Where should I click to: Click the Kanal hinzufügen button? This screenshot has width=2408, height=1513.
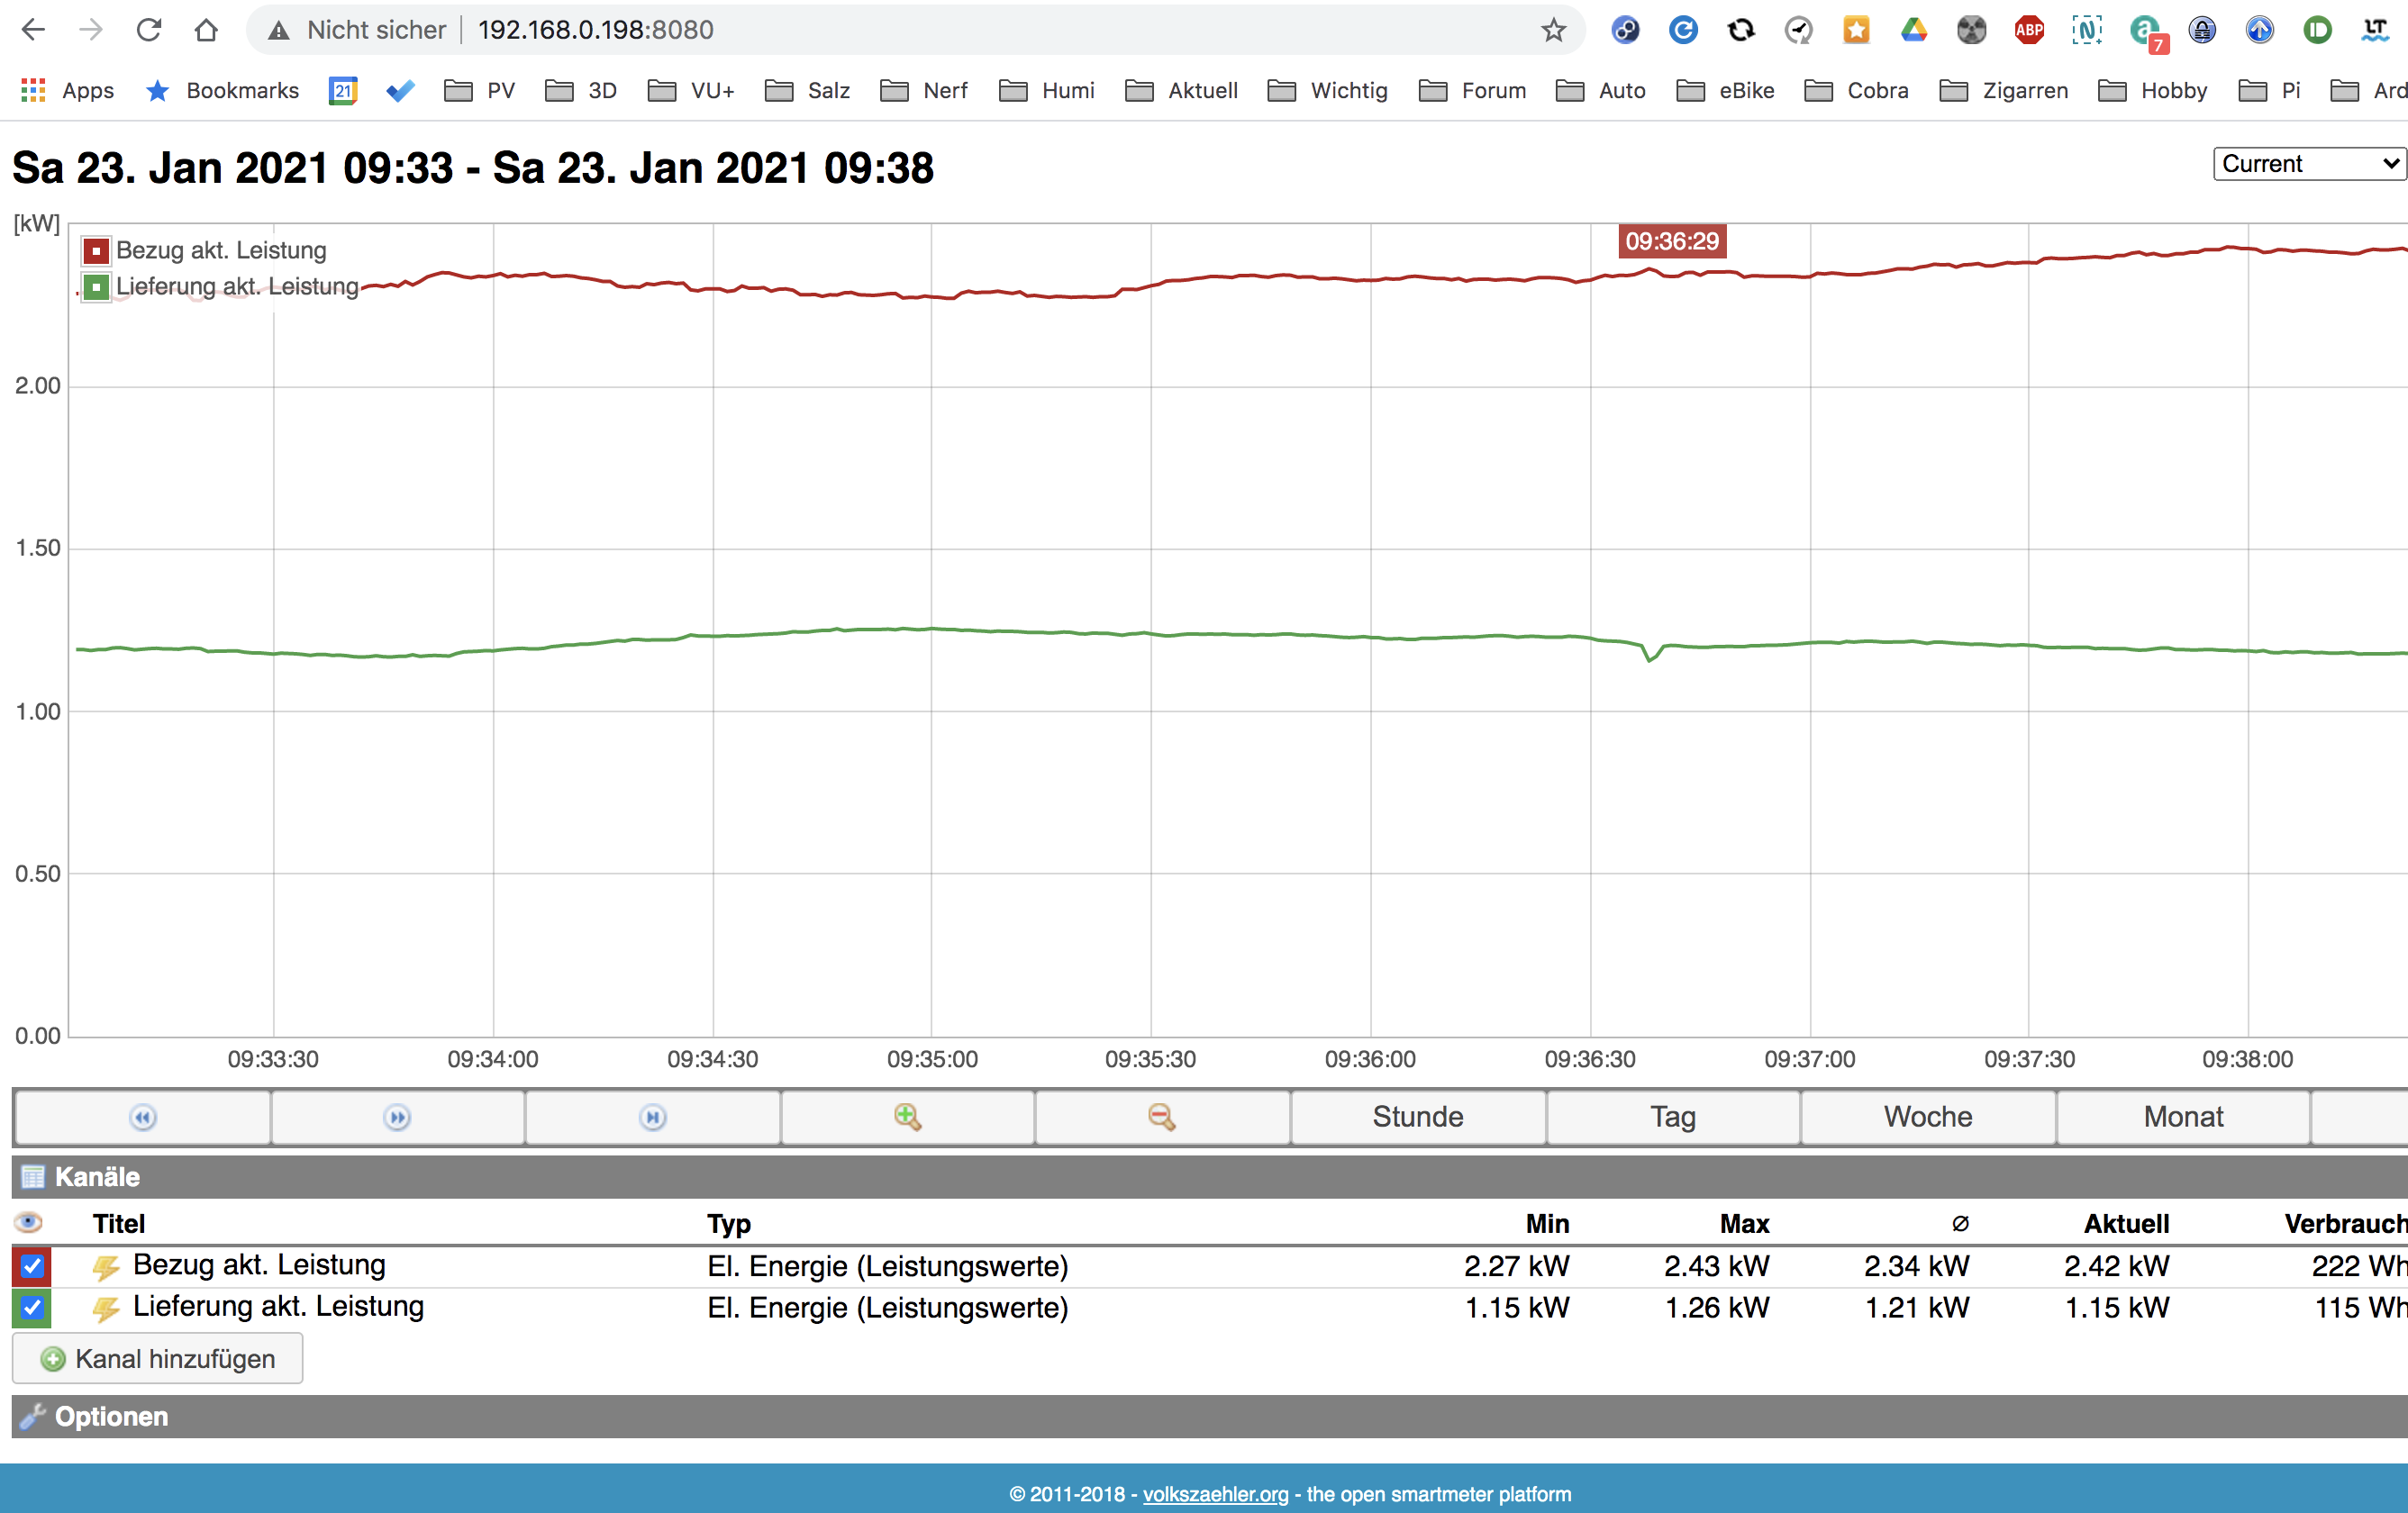pos(157,1359)
